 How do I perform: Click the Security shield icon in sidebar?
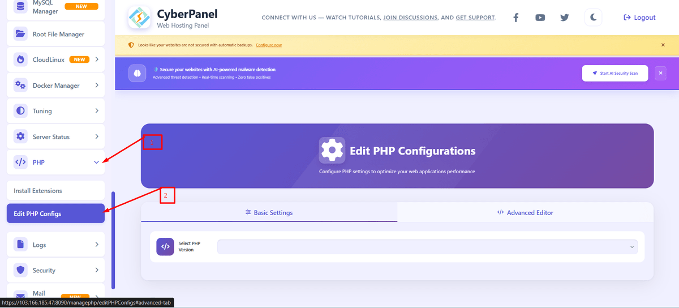coord(21,270)
